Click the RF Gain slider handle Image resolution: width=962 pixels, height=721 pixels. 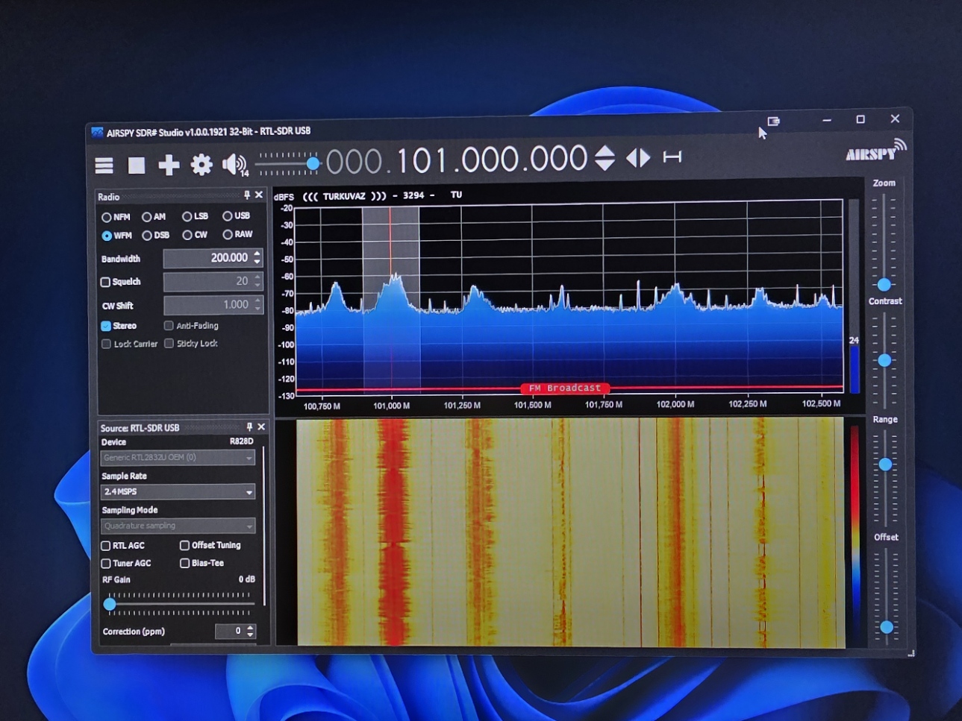click(x=110, y=604)
